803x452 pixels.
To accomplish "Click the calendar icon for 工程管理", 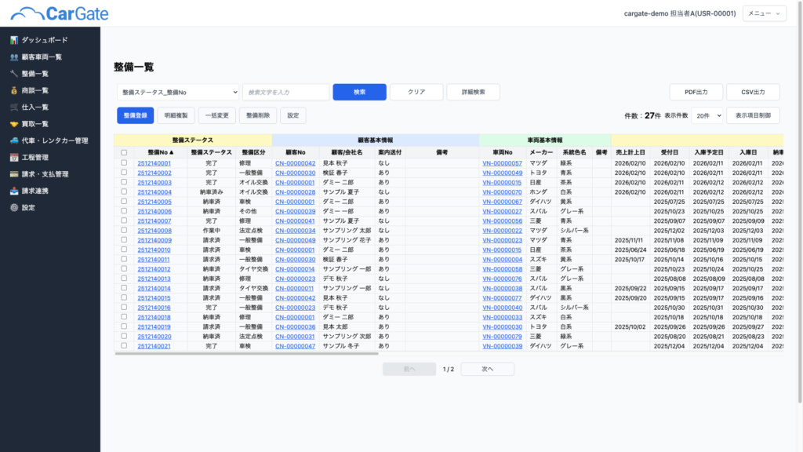I will click(14, 158).
